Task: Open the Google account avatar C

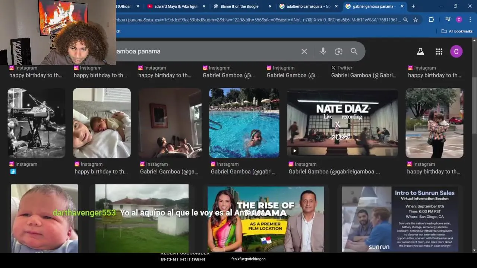Action: pyautogui.click(x=456, y=52)
